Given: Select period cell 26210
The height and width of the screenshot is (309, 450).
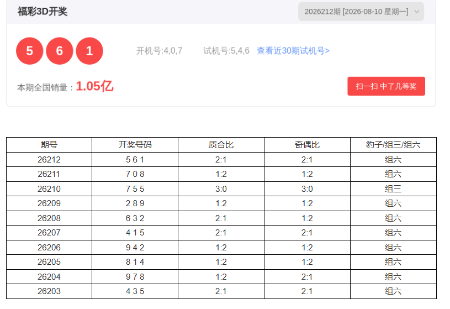Looking at the screenshot, I should tap(49, 189).
